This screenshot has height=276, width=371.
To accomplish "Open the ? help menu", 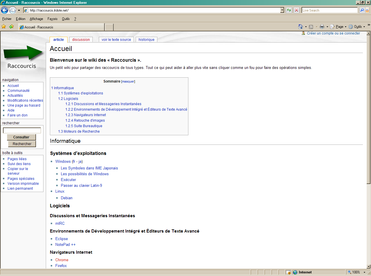I will (x=75, y=19).
